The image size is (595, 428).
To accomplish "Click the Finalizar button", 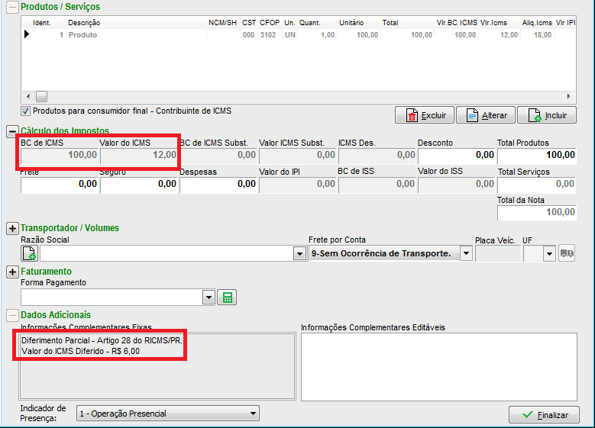I will (x=544, y=415).
